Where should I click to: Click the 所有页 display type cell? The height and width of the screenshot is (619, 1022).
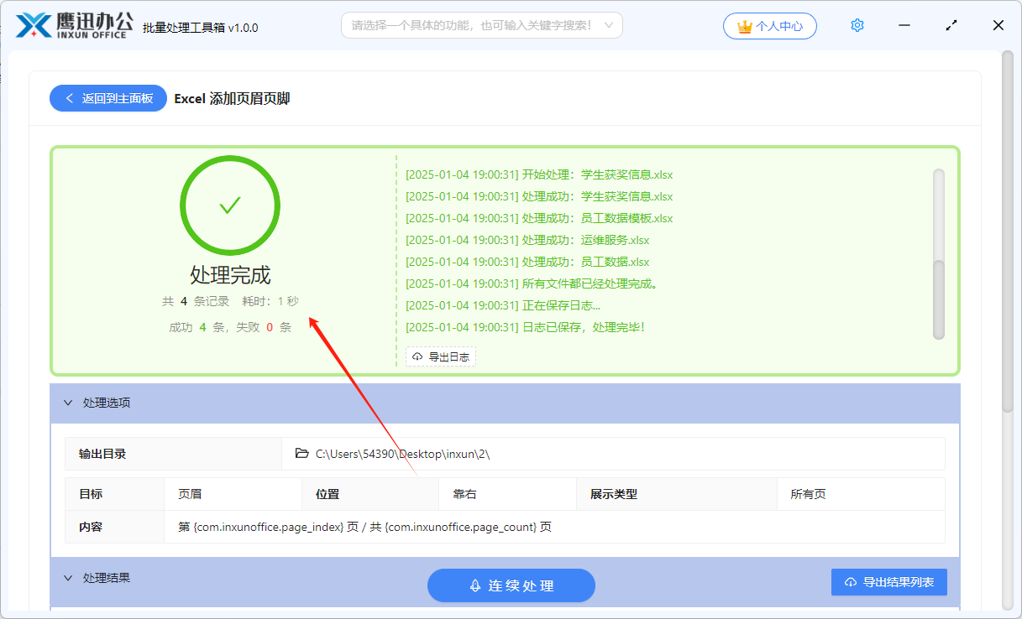click(861, 494)
